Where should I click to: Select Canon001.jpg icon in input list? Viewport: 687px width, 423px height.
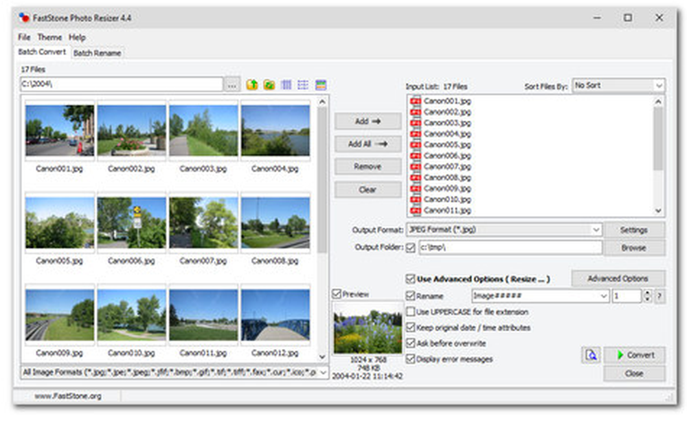[x=416, y=101]
